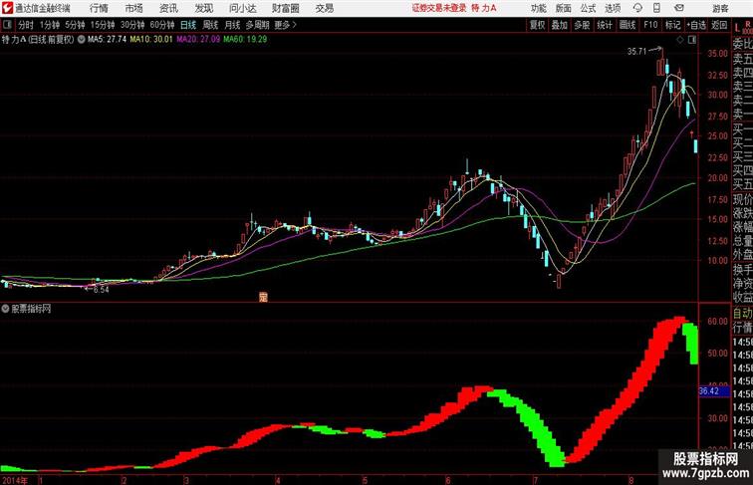Image resolution: width=753 pixels, height=485 pixels.
Task: Open the F10 company info button
Action: click(x=650, y=25)
